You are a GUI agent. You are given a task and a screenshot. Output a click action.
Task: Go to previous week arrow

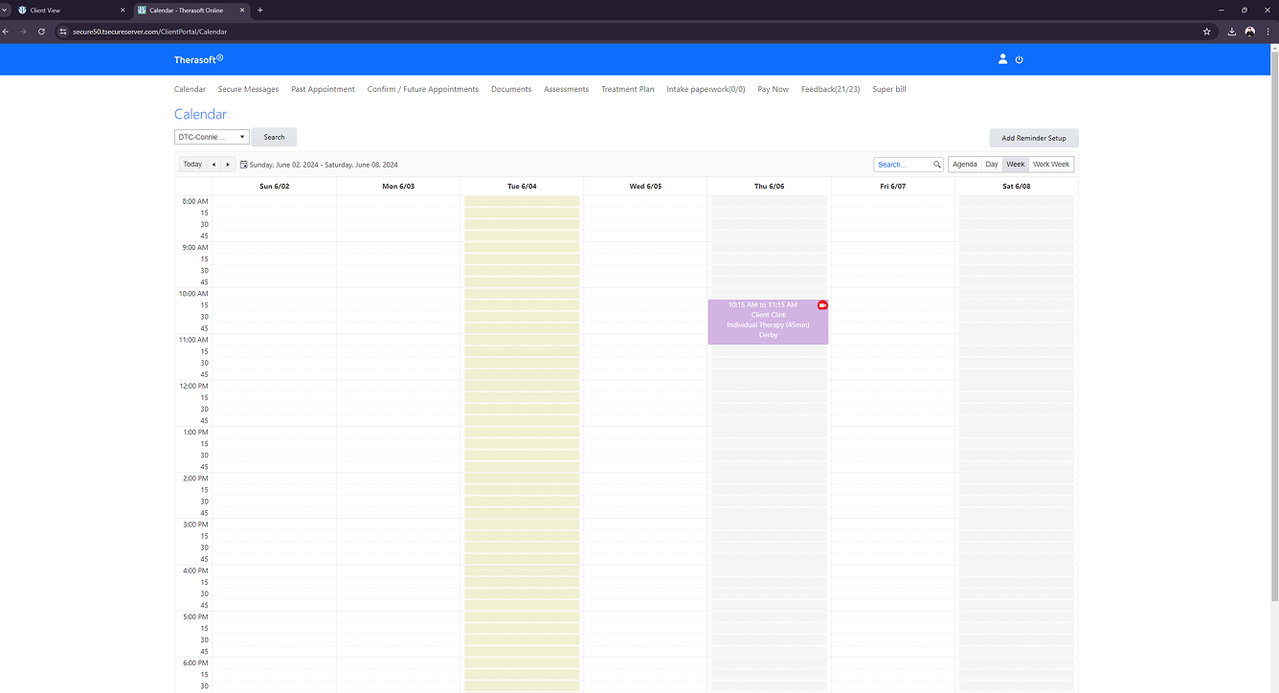pos(213,165)
